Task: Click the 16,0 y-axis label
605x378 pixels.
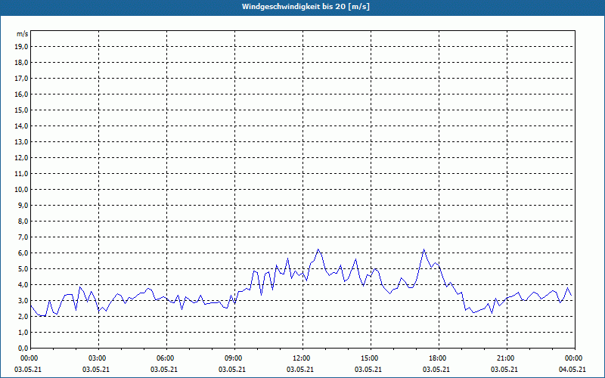Action: [22, 94]
